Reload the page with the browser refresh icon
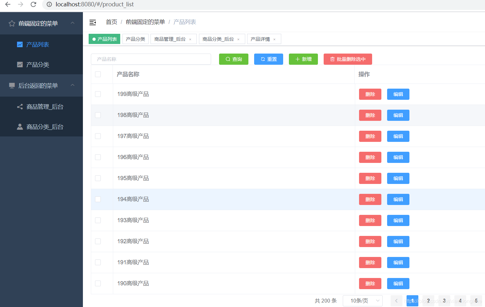This screenshot has width=485, height=307. (x=33, y=4)
